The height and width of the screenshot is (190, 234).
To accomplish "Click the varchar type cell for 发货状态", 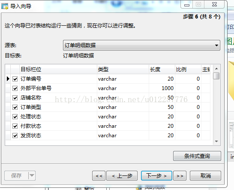I will 123,136.
